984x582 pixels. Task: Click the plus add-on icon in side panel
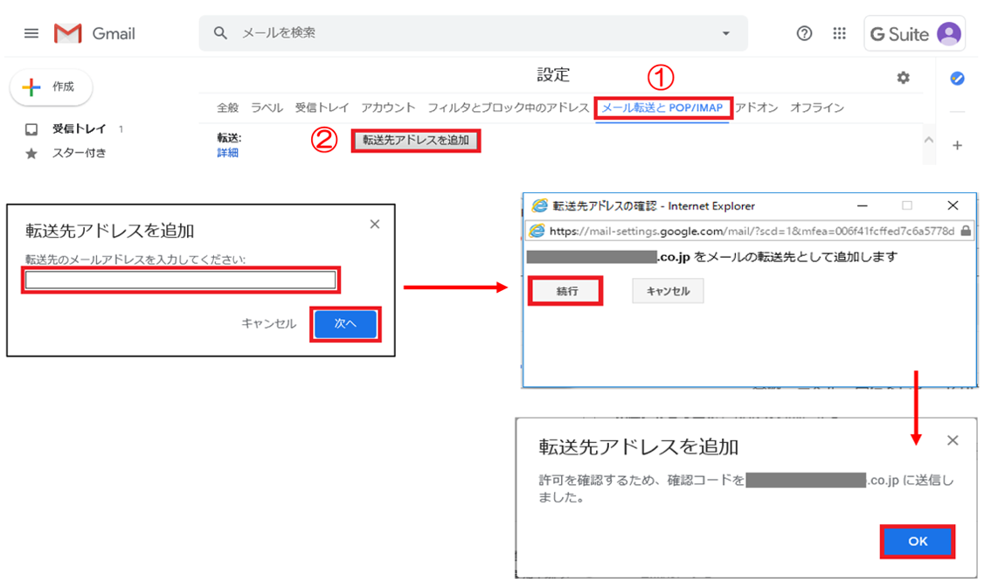957,146
